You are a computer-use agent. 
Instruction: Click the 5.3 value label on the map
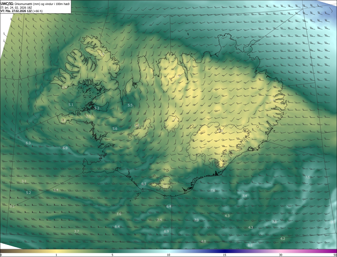tap(97, 108)
